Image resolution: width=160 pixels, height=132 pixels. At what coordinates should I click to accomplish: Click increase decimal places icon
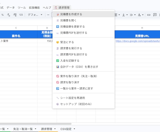tap(15, 15)
